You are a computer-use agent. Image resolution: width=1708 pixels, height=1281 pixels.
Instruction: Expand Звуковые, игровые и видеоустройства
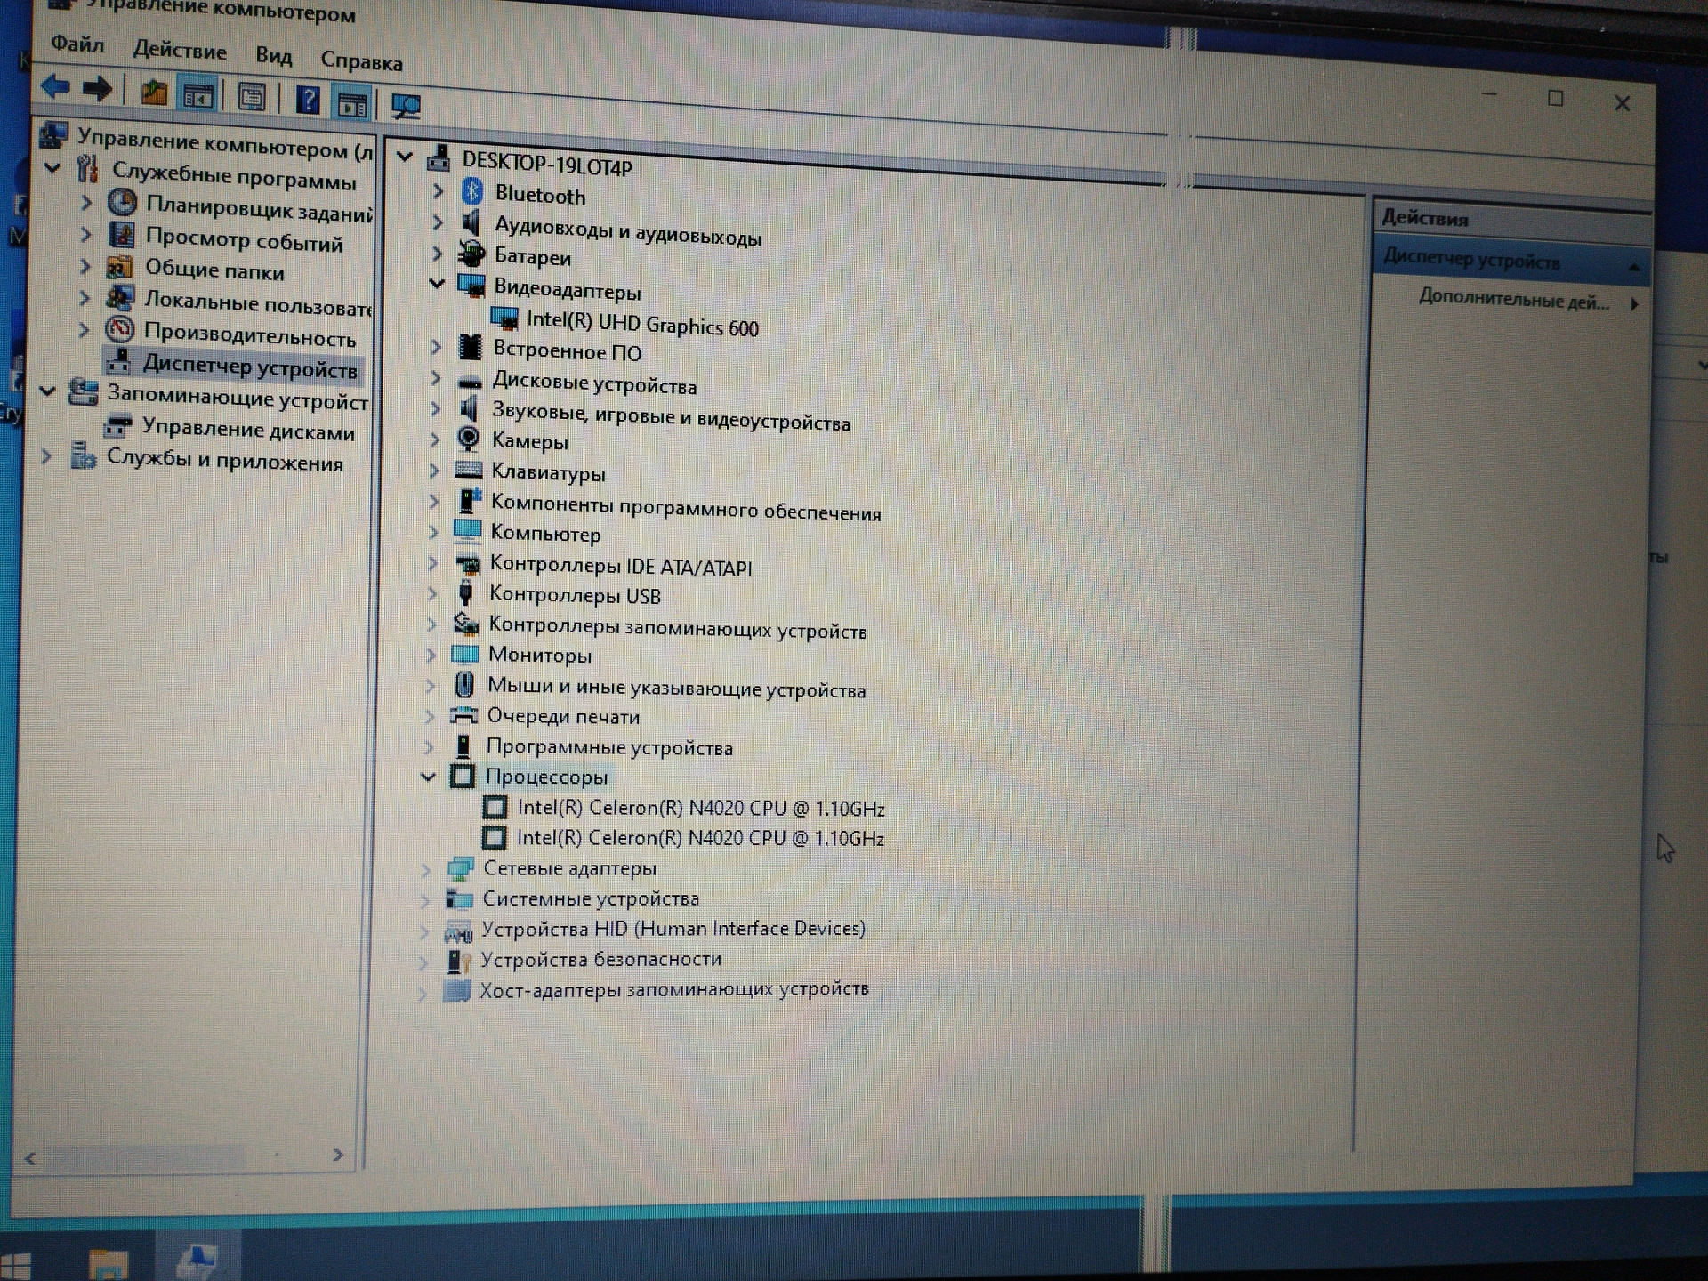tap(435, 408)
